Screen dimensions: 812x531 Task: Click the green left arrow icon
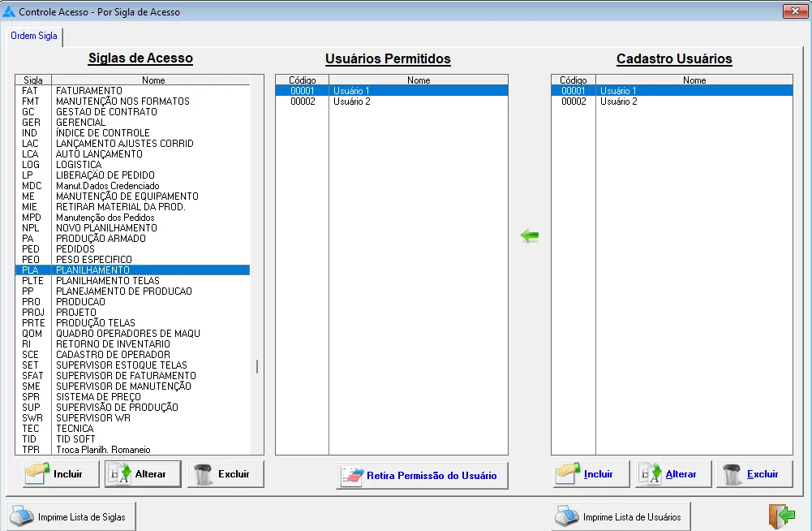point(530,235)
